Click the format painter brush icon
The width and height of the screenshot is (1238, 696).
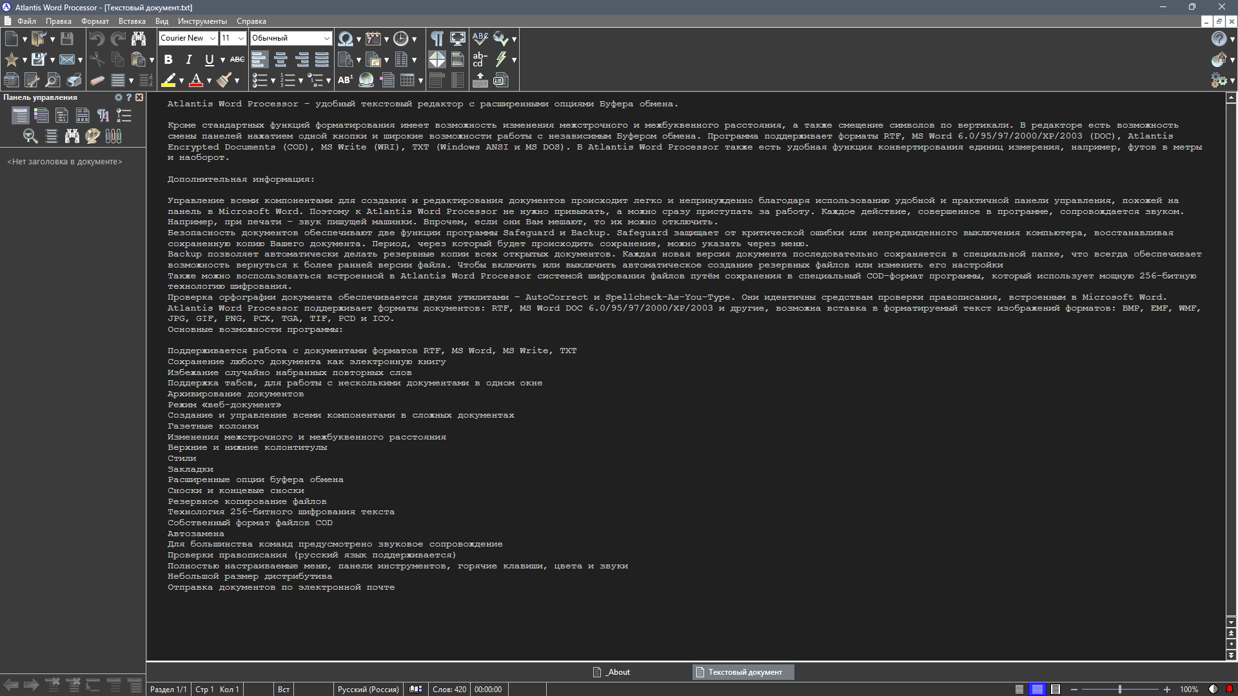click(x=224, y=80)
